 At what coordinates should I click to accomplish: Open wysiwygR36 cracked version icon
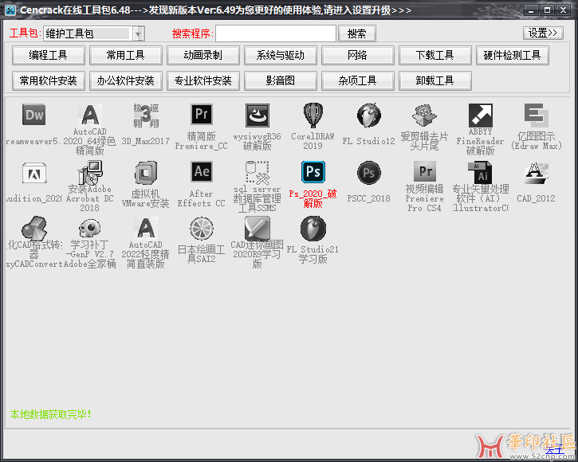coord(258,115)
